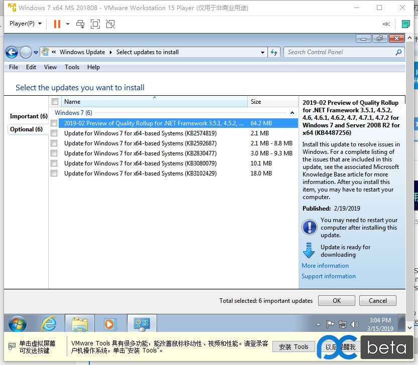This screenshot has height=365, width=418.
Task: Check the update KB2574819 checkbox
Action: click(54, 133)
